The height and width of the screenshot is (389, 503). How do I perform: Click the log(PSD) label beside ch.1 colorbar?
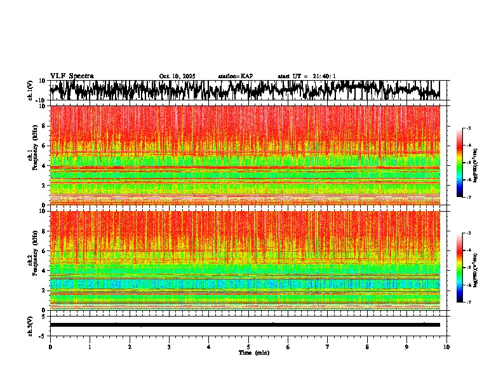[x=475, y=165]
